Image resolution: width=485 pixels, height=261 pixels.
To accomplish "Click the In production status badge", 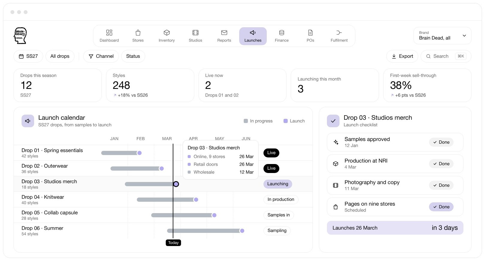I will click(281, 200).
